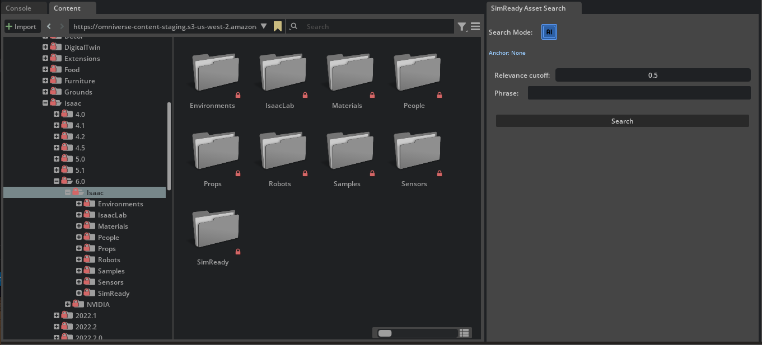Select Robots in the folder tree
This screenshot has width=762, height=345.
[x=109, y=260]
